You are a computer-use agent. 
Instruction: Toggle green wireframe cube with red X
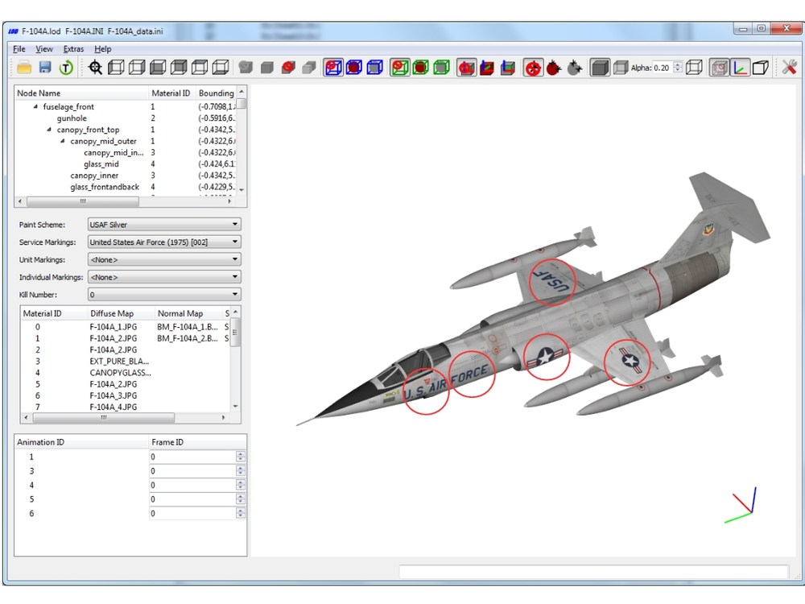[x=400, y=68]
